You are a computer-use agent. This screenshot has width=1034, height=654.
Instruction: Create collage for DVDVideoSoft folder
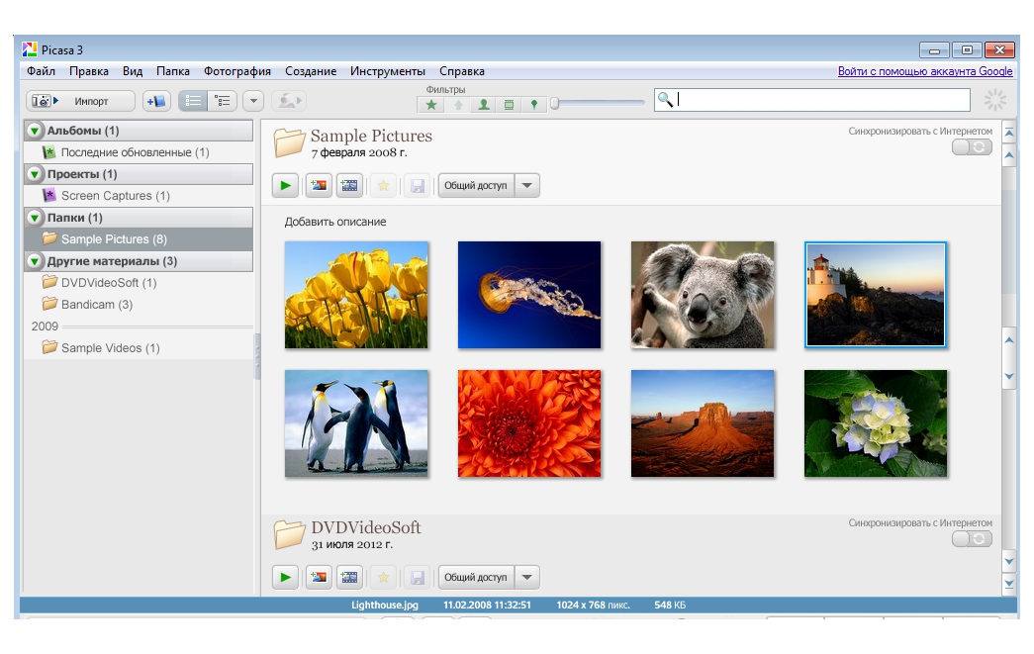pos(319,578)
